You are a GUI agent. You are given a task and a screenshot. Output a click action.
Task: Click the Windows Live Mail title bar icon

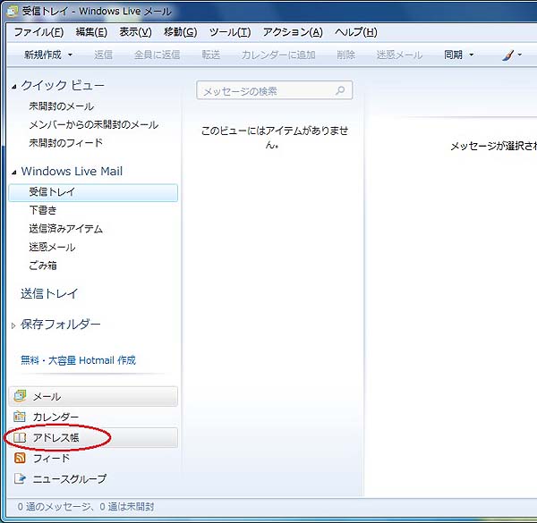point(12,12)
